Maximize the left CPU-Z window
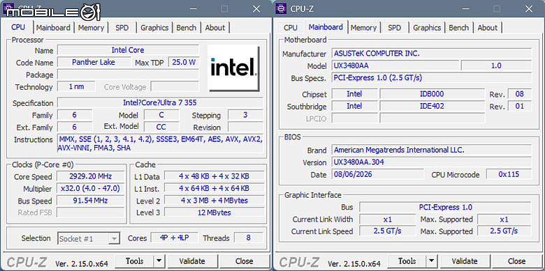 coord(224,8)
